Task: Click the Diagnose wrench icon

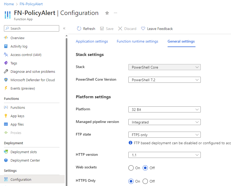Action: click(x=6, y=71)
